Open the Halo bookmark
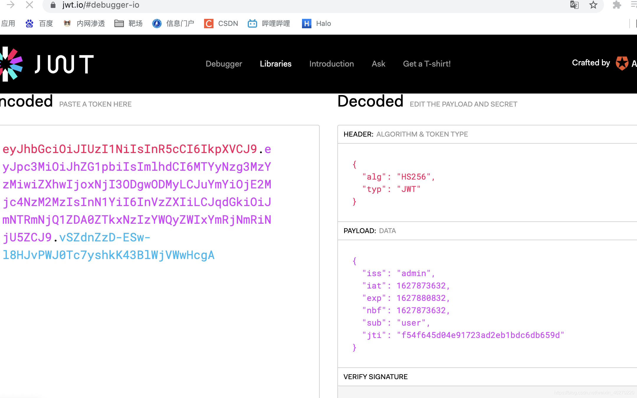 tap(316, 24)
